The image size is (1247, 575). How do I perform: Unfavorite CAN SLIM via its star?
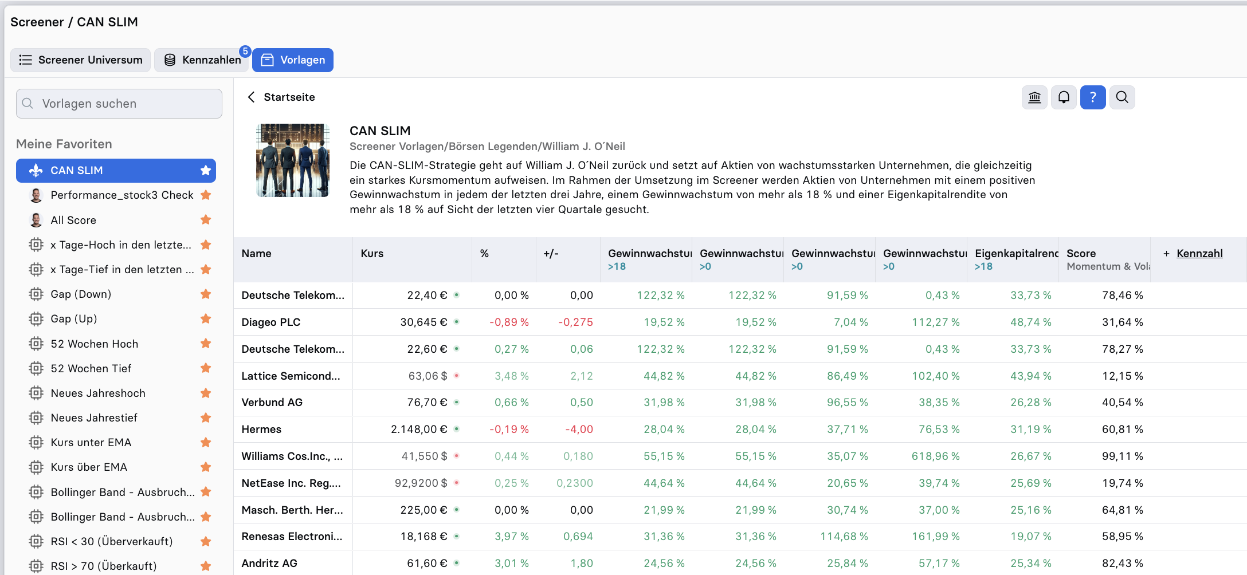click(x=206, y=171)
